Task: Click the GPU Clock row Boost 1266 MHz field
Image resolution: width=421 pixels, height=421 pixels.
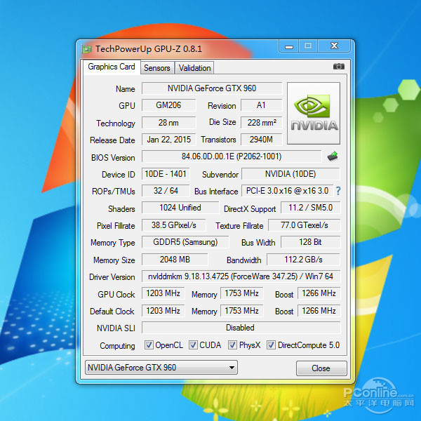Action: click(x=319, y=293)
